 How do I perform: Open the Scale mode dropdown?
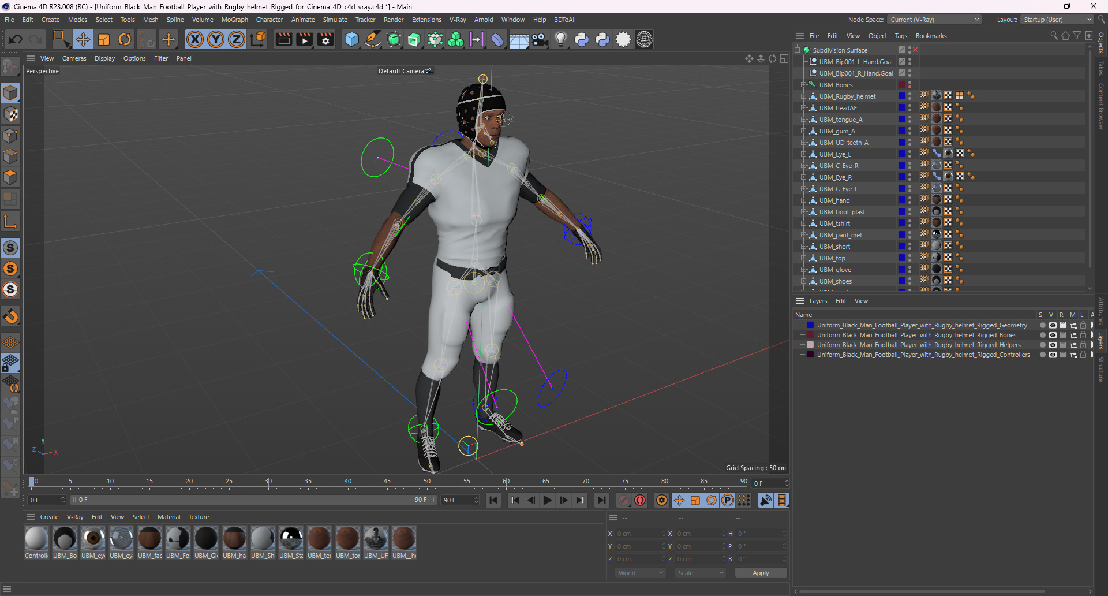[700, 573]
